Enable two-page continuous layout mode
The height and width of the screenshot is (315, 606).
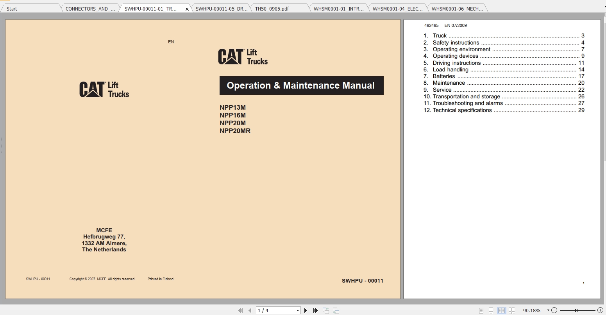pyautogui.click(x=512, y=310)
